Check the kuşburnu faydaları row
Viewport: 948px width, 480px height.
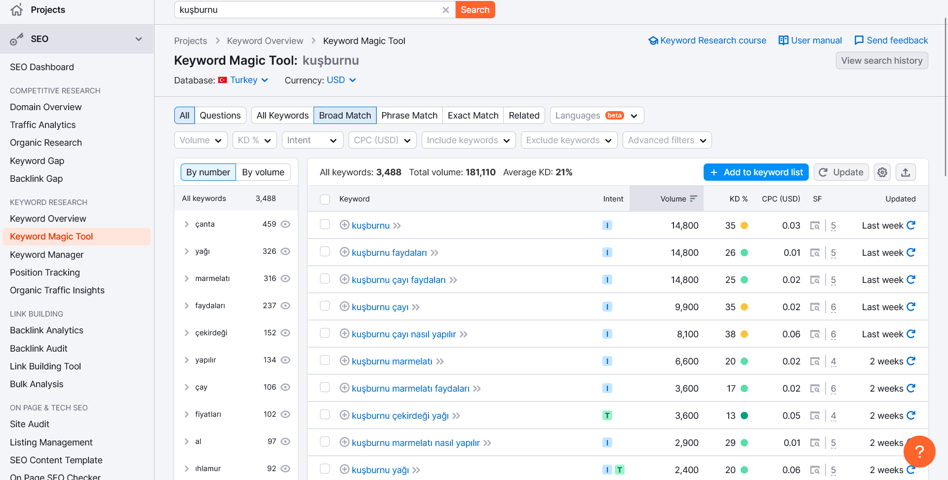point(325,252)
